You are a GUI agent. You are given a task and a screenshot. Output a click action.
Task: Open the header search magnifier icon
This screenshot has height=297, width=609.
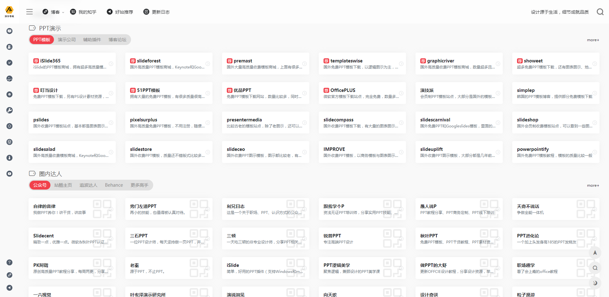600,12
